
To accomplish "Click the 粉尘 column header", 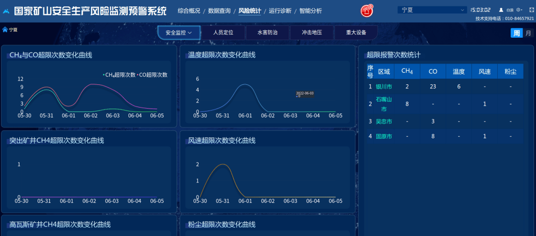I will 510,71.
